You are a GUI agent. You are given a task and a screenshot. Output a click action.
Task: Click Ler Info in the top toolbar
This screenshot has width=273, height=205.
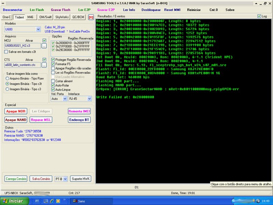pyautogui.click(x=129, y=10)
